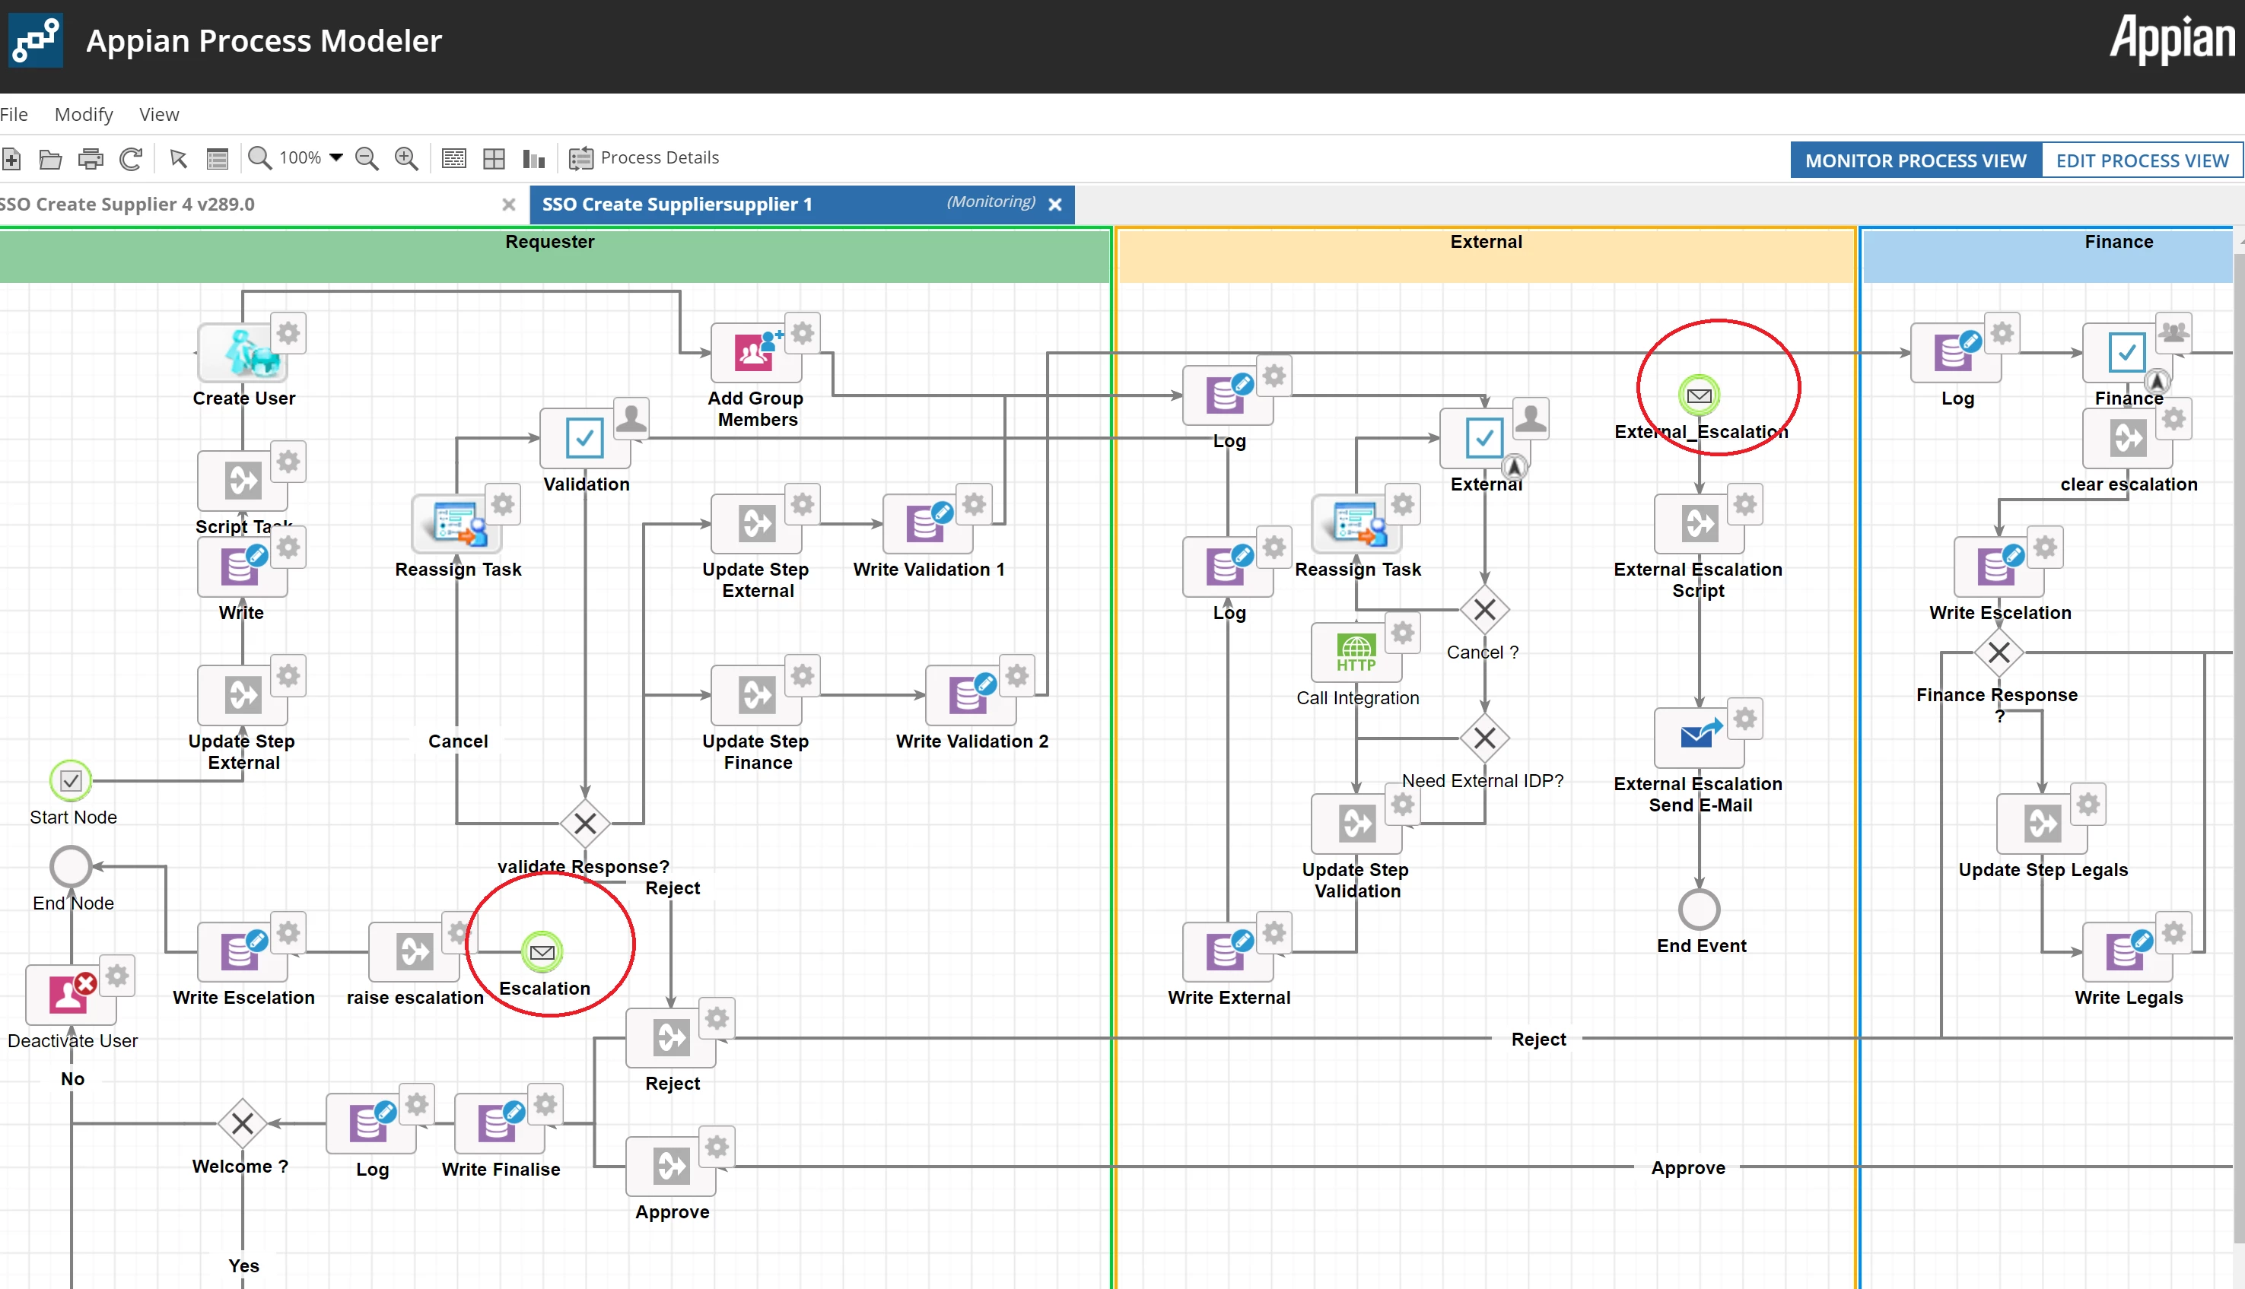
Task: Select the Requester swimlane header
Action: [555, 256]
